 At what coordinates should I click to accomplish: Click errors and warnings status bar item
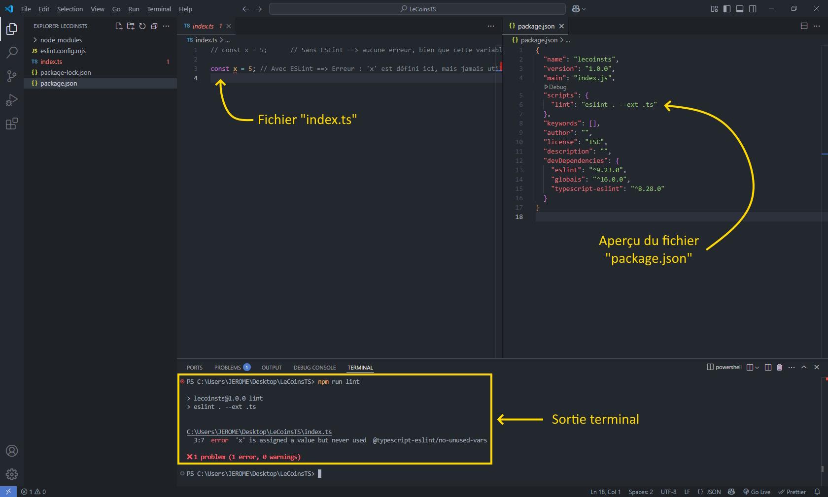point(34,492)
